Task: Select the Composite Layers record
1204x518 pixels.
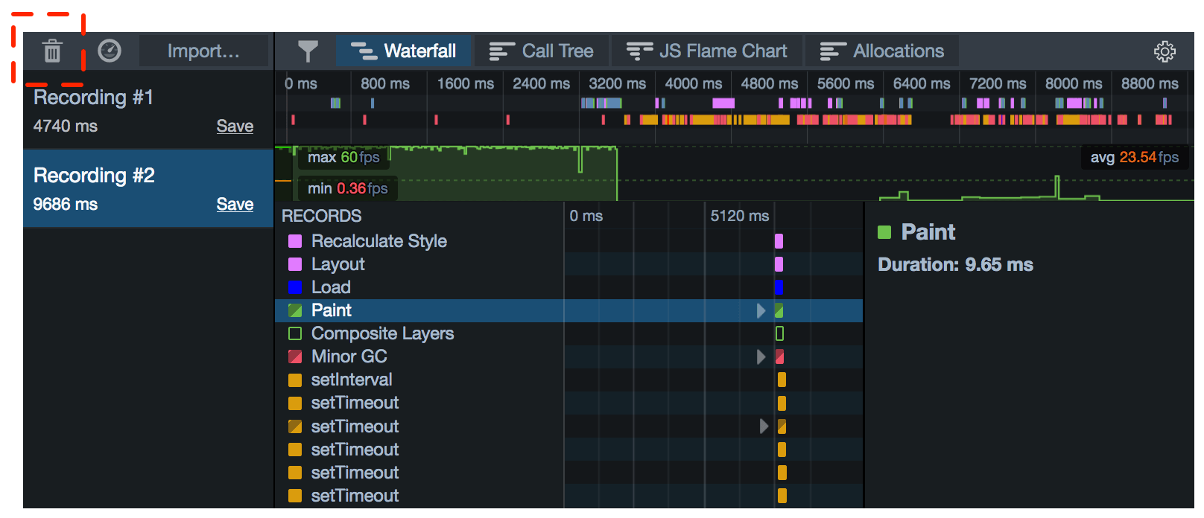Action: tap(381, 333)
